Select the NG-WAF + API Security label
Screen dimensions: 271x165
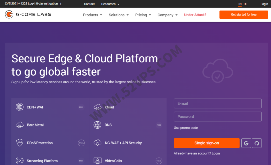[123, 143]
